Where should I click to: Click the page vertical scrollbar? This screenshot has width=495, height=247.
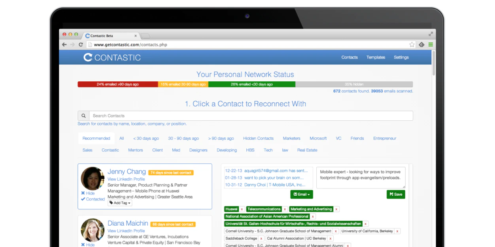(434, 63)
